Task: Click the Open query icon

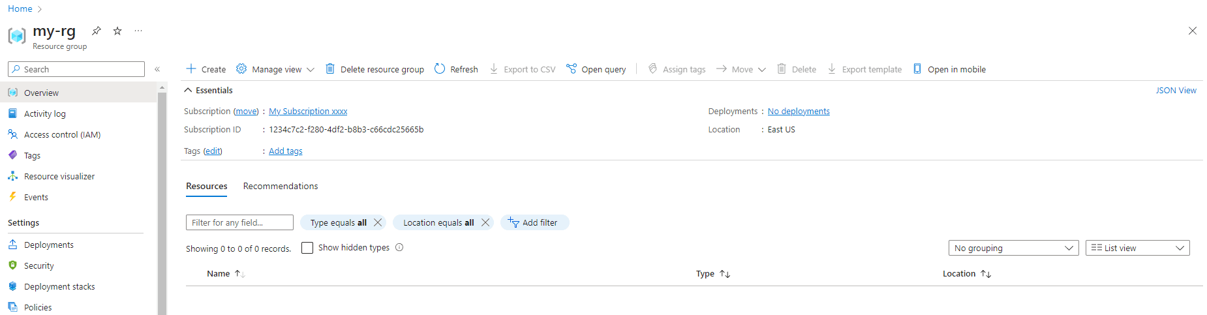Action: tap(572, 68)
